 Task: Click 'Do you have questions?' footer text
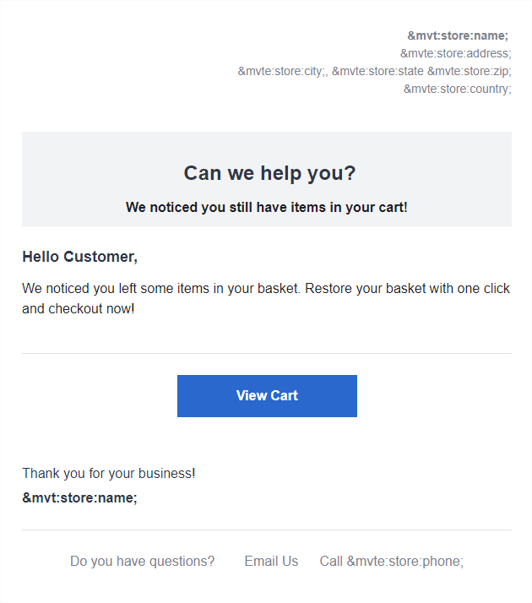[142, 561]
